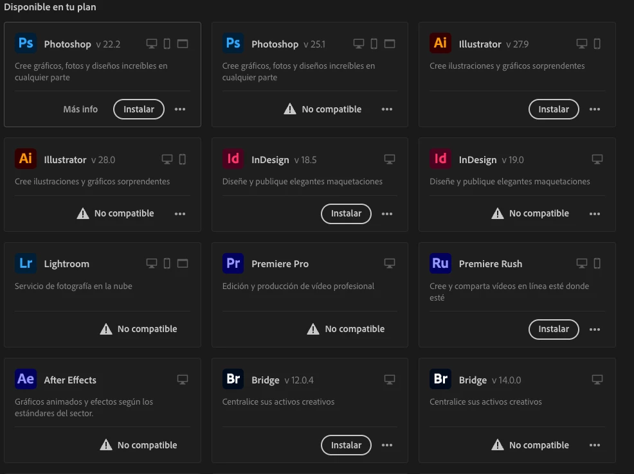
Task: Click No compatible label on InDesign v 19.0
Action: coord(539,213)
